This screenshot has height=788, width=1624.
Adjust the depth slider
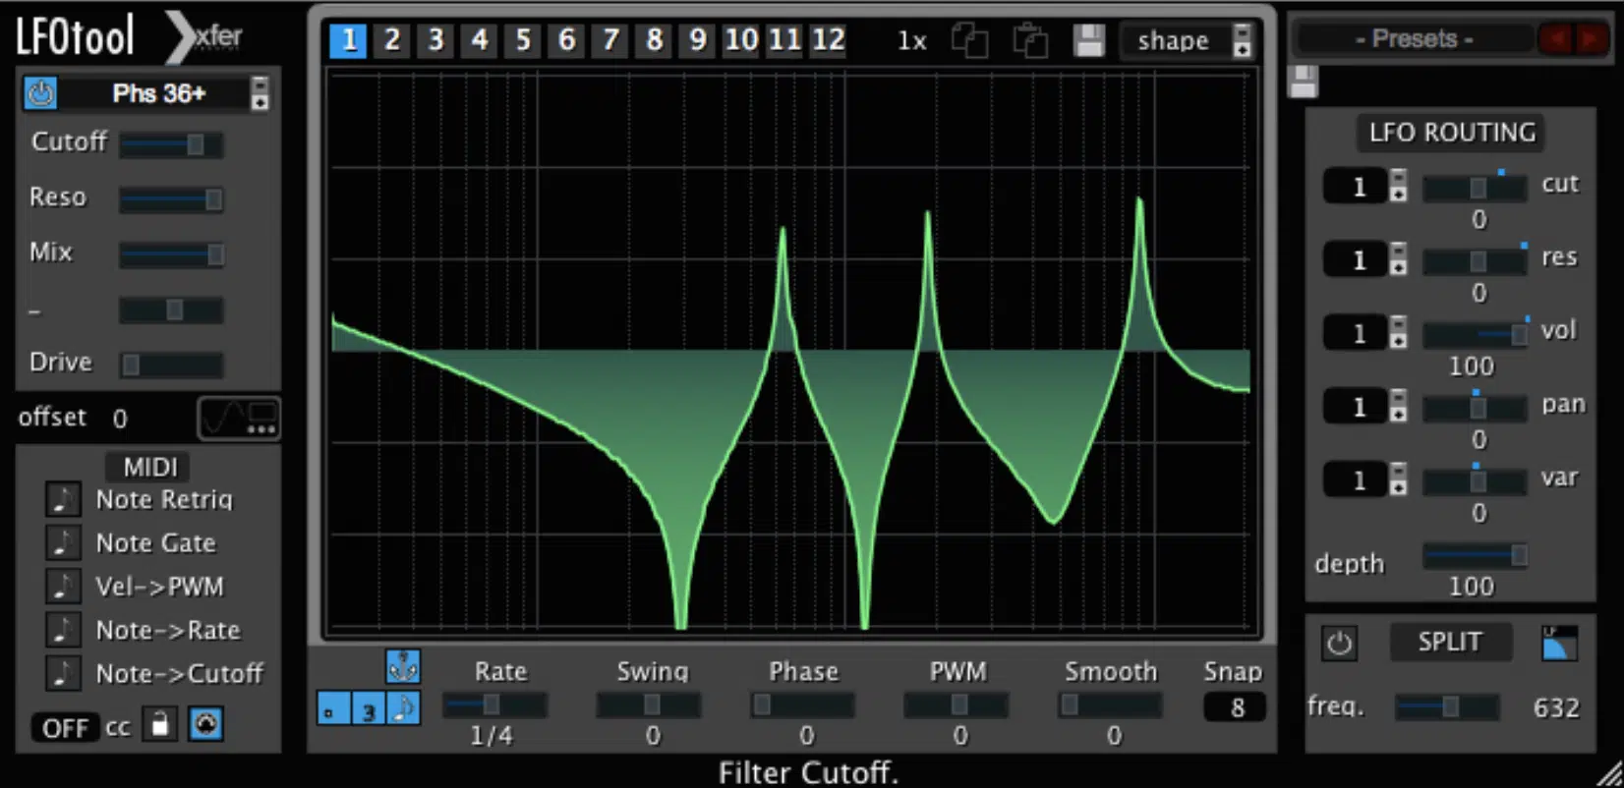click(x=1476, y=556)
